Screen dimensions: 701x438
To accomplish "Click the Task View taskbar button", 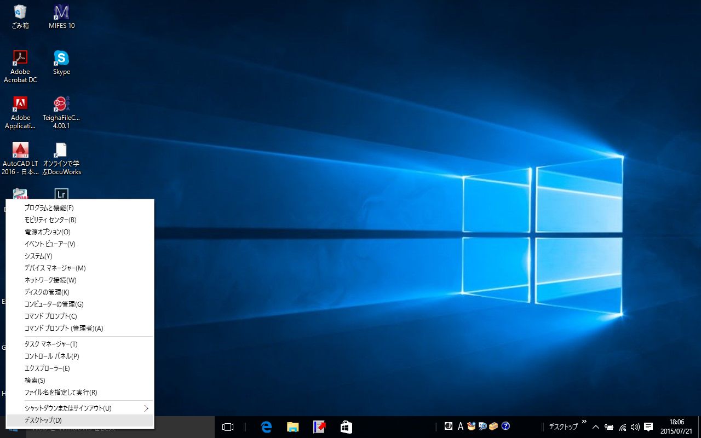I will (228, 427).
